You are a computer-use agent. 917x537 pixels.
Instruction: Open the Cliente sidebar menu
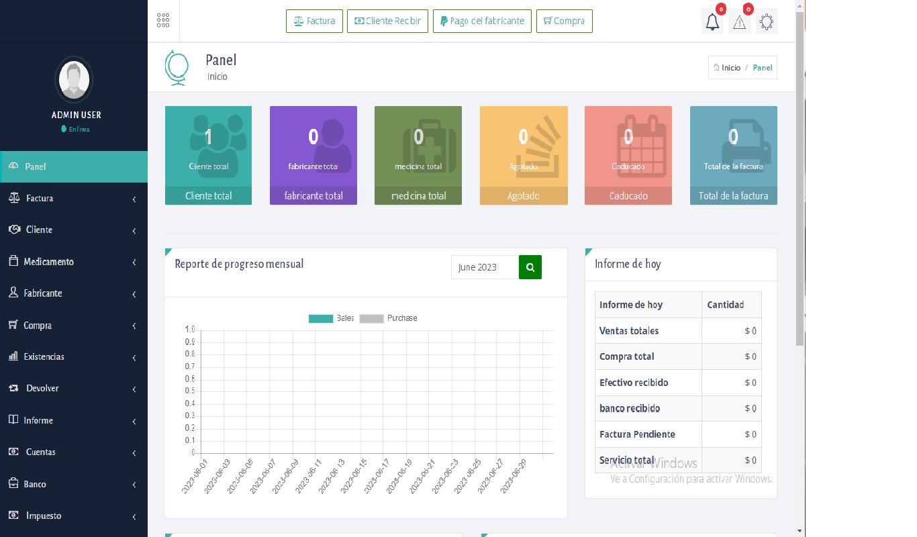[74, 230]
